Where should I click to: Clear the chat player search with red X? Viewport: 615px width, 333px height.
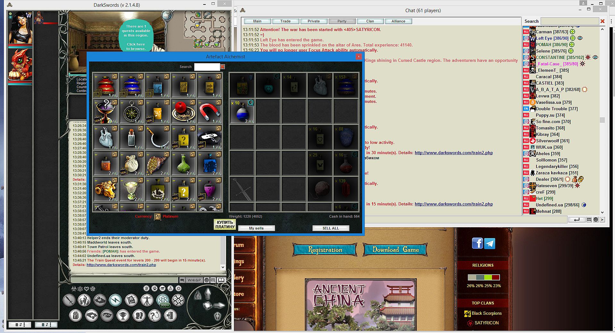603,21
